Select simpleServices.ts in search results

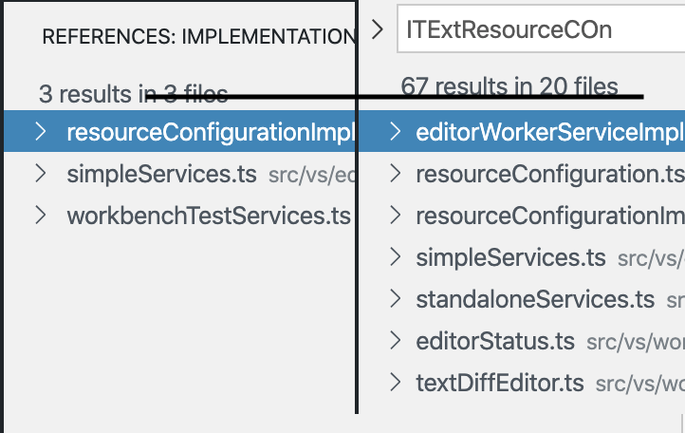coord(522,257)
